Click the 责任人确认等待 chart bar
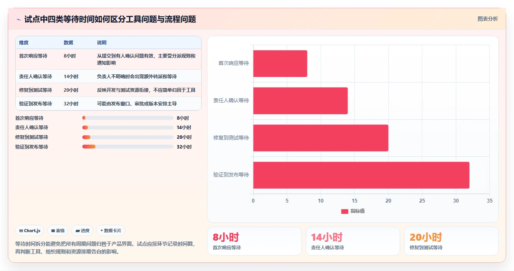The image size is (514, 271). pos(300,101)
